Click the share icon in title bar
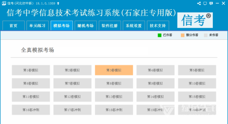The image size is (228, 124). [199, 3]
